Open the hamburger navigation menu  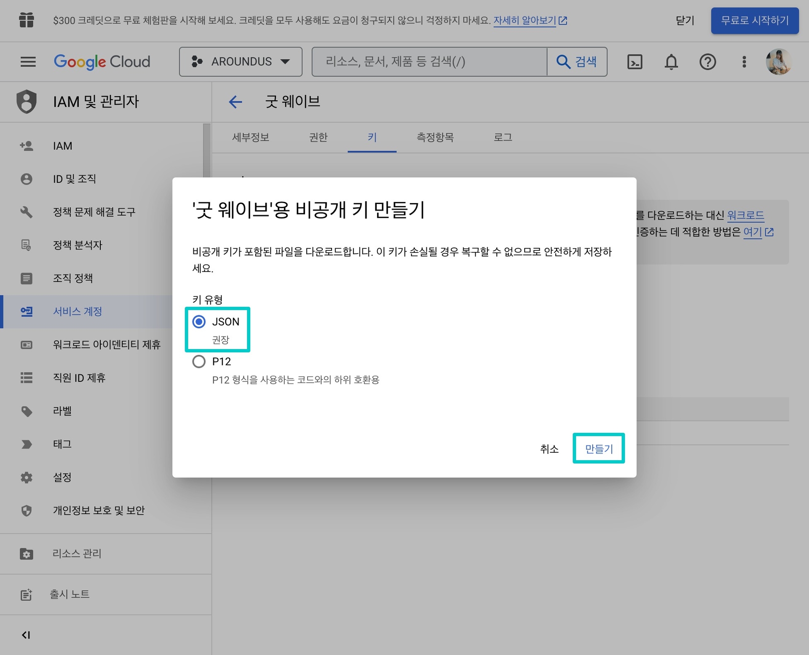click(x=28, y=62)
